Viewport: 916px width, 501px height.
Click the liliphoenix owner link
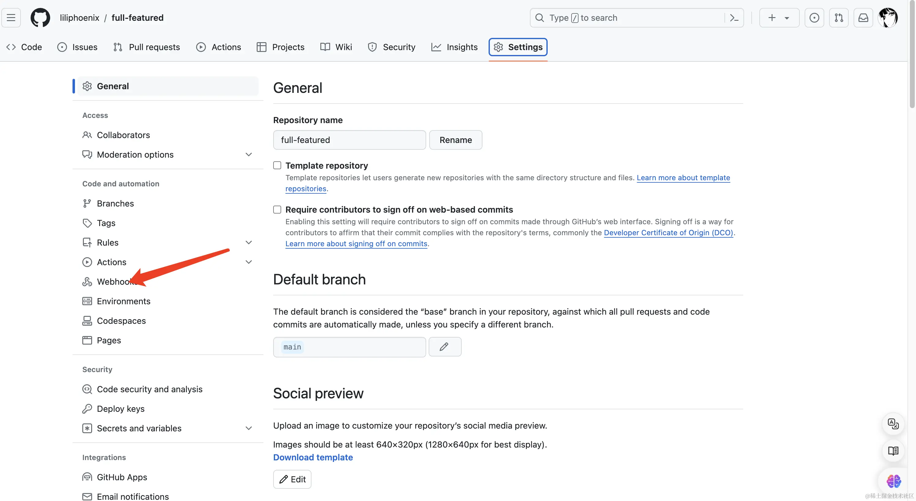(x=79, y=18)
